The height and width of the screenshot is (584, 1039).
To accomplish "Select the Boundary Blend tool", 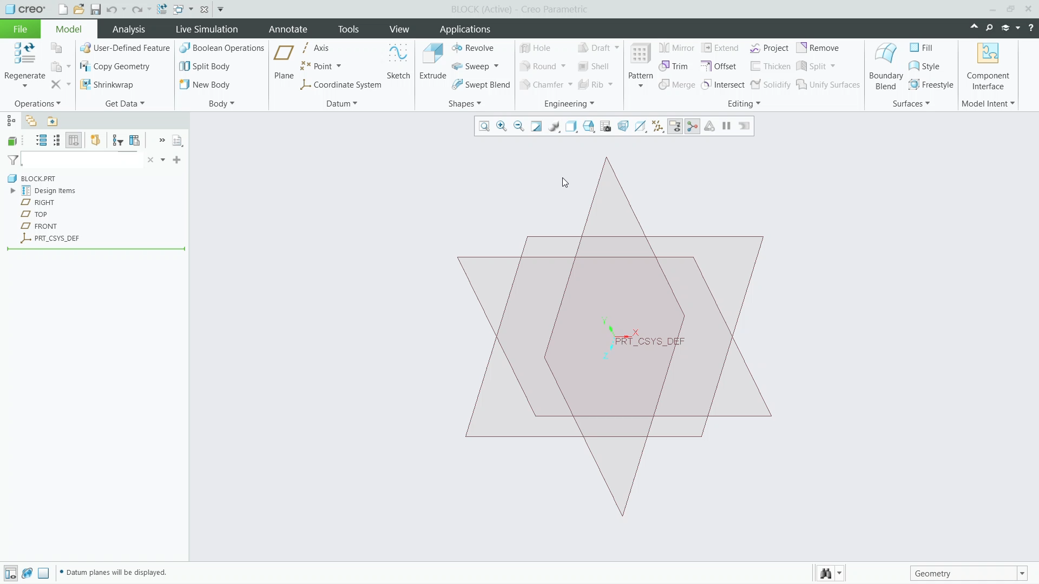I will (x=886, y=67).
